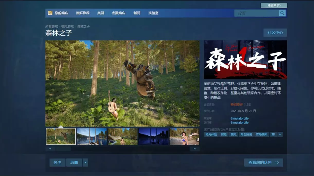
Task: Click the release date 2023 年 5 月 22 日
Action: click(243, 111)
